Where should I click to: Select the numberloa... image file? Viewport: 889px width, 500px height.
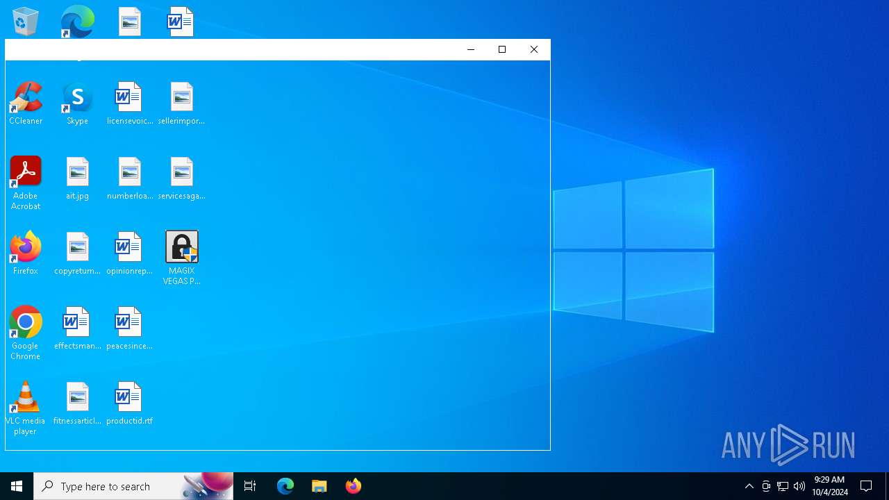130,178
